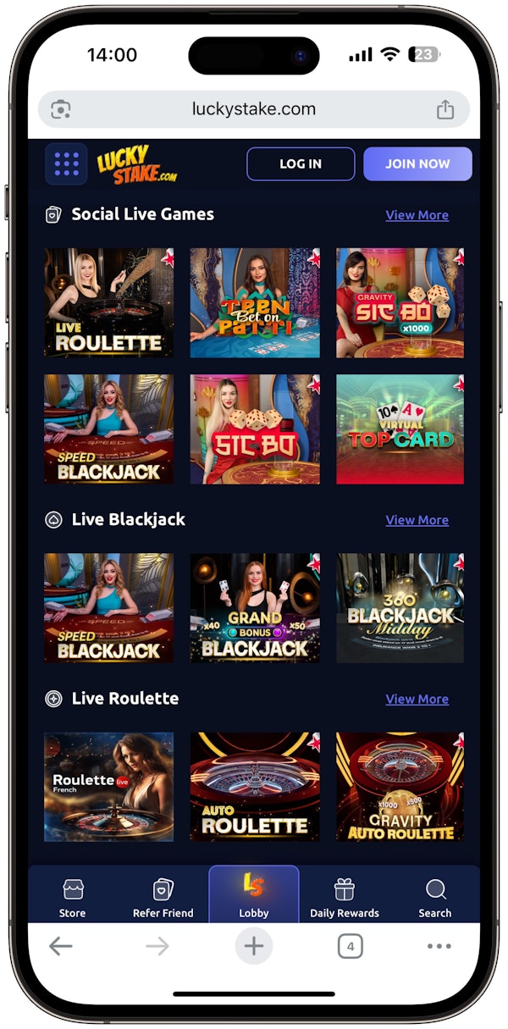Tap the LuckyStake.com logo
508x1029 pixels.
click(136, 164)
